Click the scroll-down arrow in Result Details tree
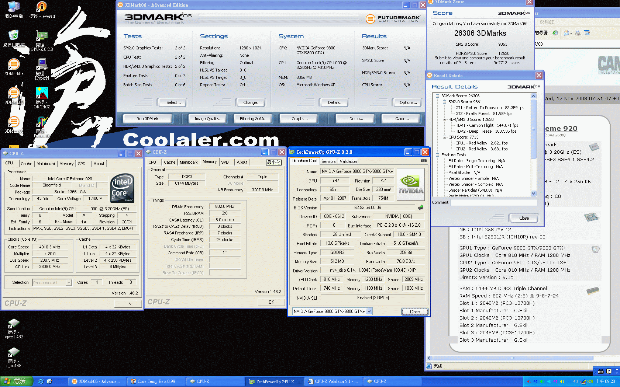This screenshot has height=387, width=620. coord(533,193)
